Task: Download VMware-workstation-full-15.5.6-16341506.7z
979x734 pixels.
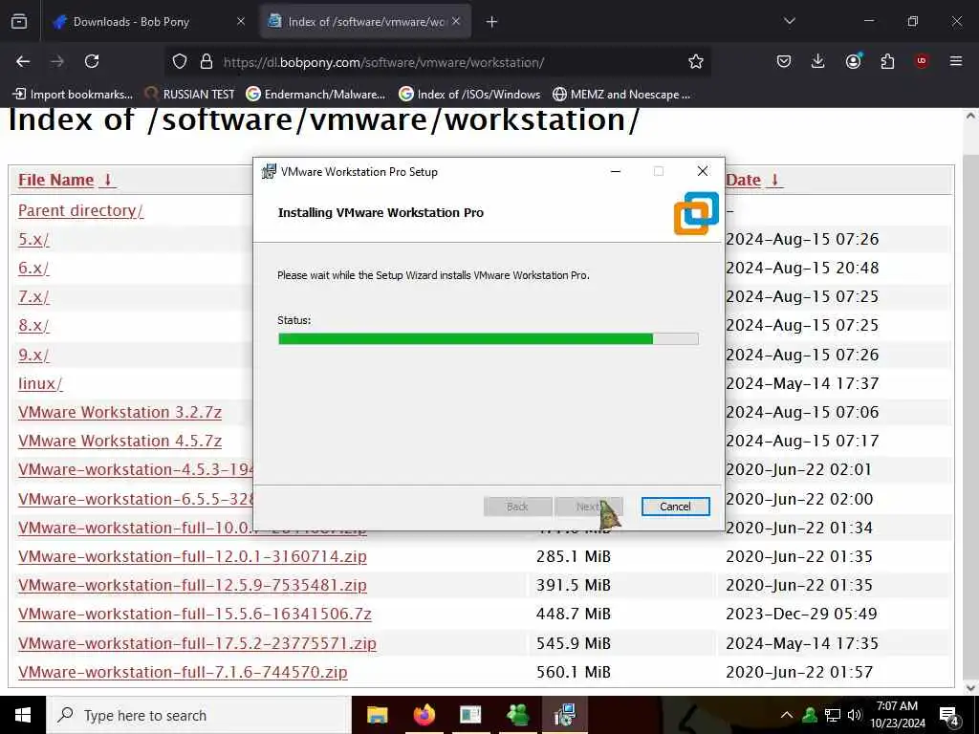Action: (195, 614)
